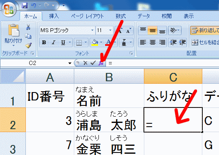Cancel entry with the X button
Screen dimensions: 219x155
(x=85, y=63)
